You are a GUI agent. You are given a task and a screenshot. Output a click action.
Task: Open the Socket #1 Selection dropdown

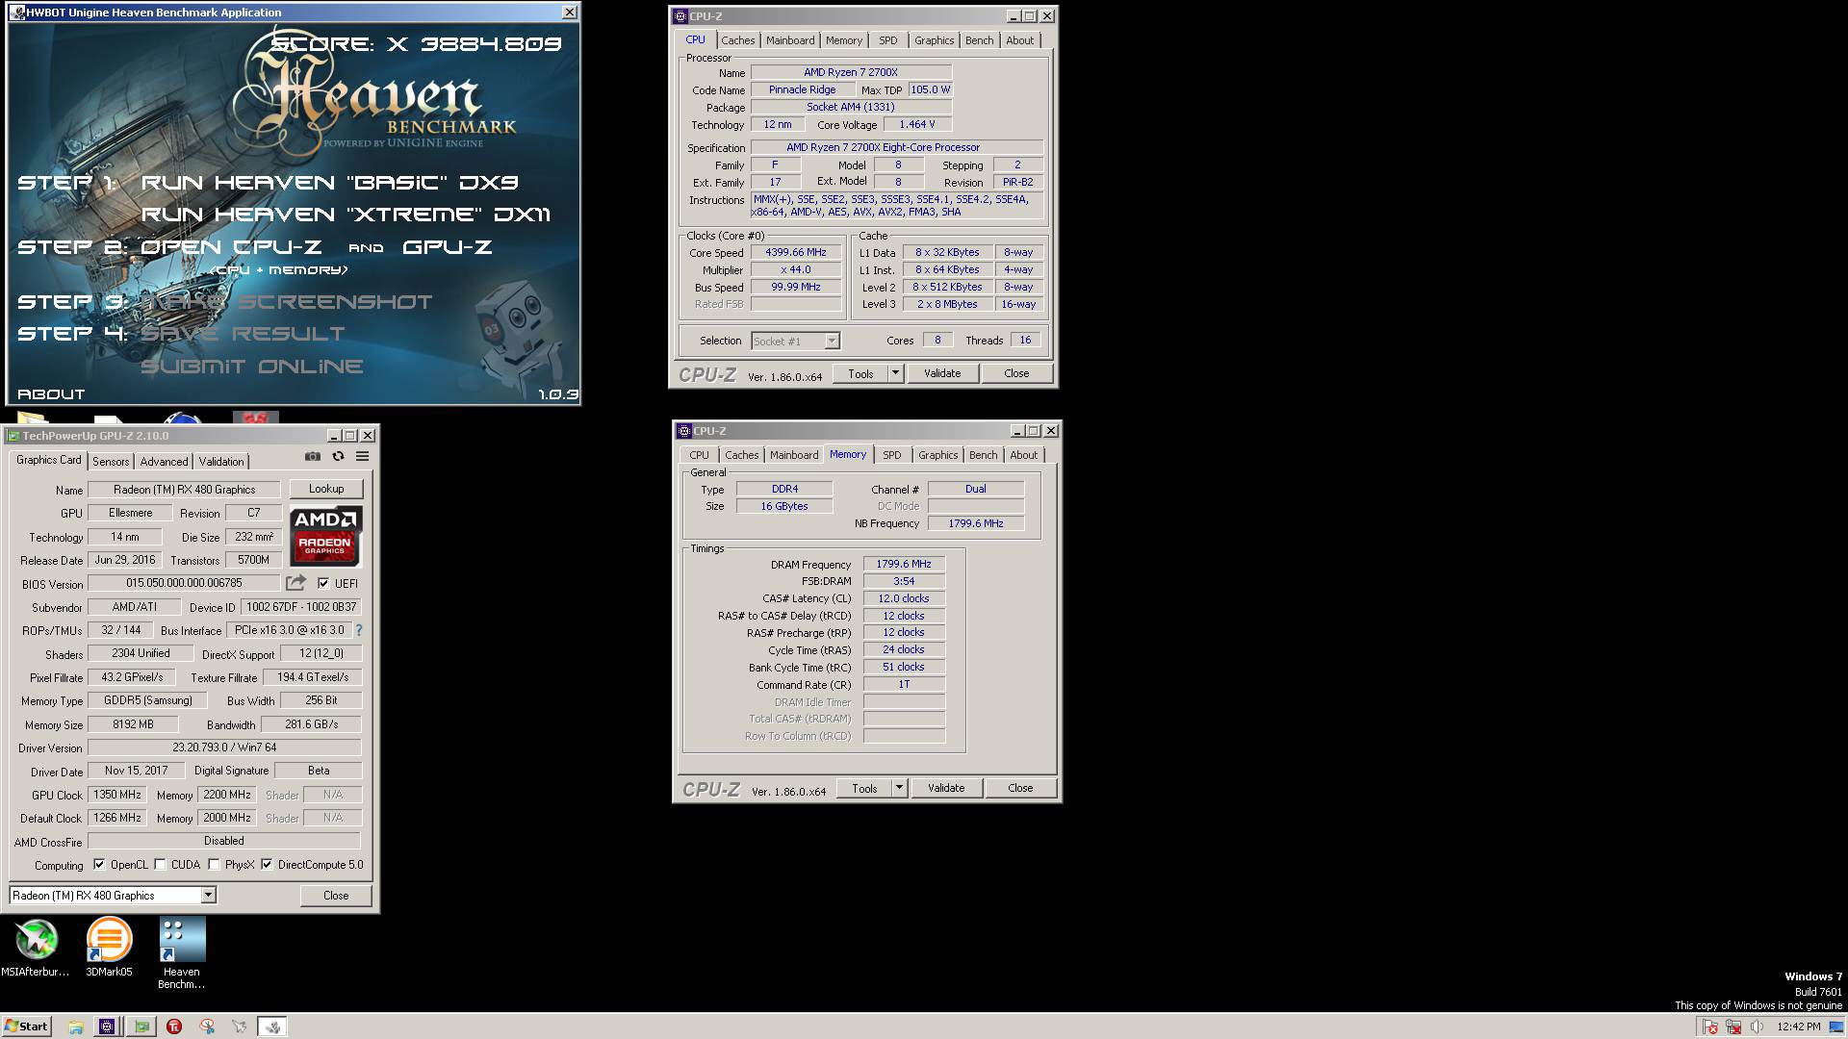tap(832, 341)
